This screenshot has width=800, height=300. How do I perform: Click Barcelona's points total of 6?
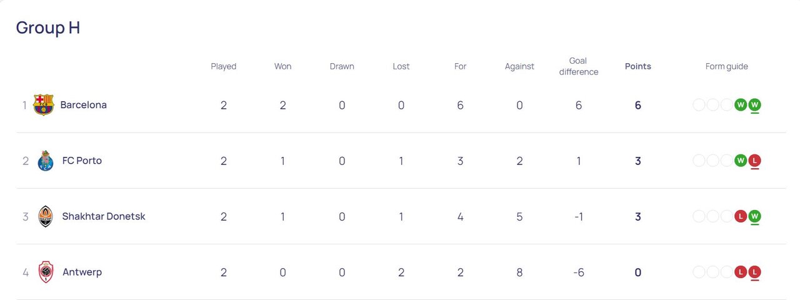click(x=637, y=105)
